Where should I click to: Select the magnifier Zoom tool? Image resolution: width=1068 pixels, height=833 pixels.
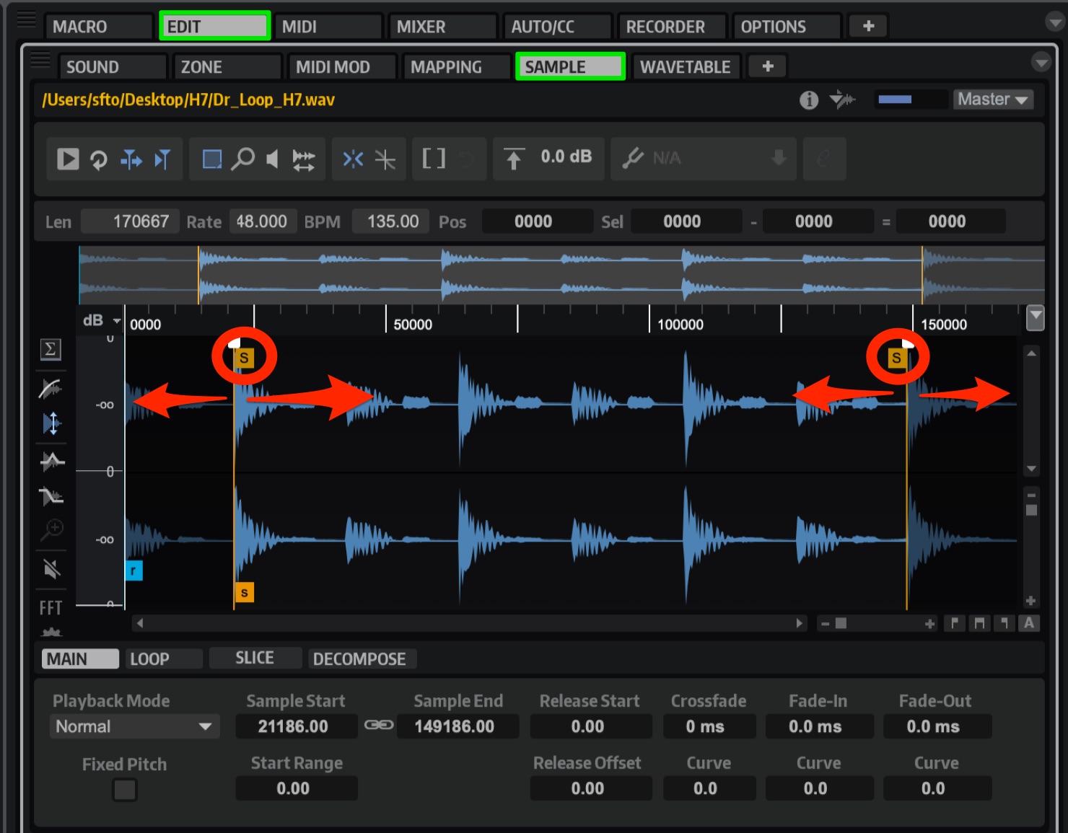pos(242,159)
